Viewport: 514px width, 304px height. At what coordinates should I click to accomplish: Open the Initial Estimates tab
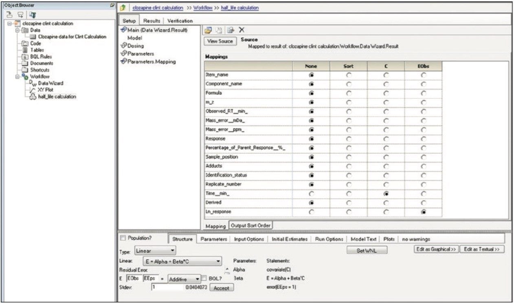click(x=289, y=239)
